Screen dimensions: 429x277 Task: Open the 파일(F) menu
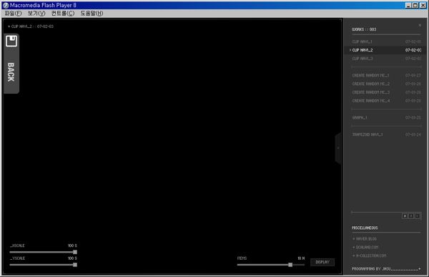[13, 13]
